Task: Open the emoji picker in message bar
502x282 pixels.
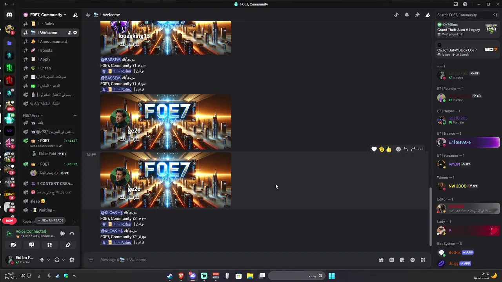Action: [413, 260]
